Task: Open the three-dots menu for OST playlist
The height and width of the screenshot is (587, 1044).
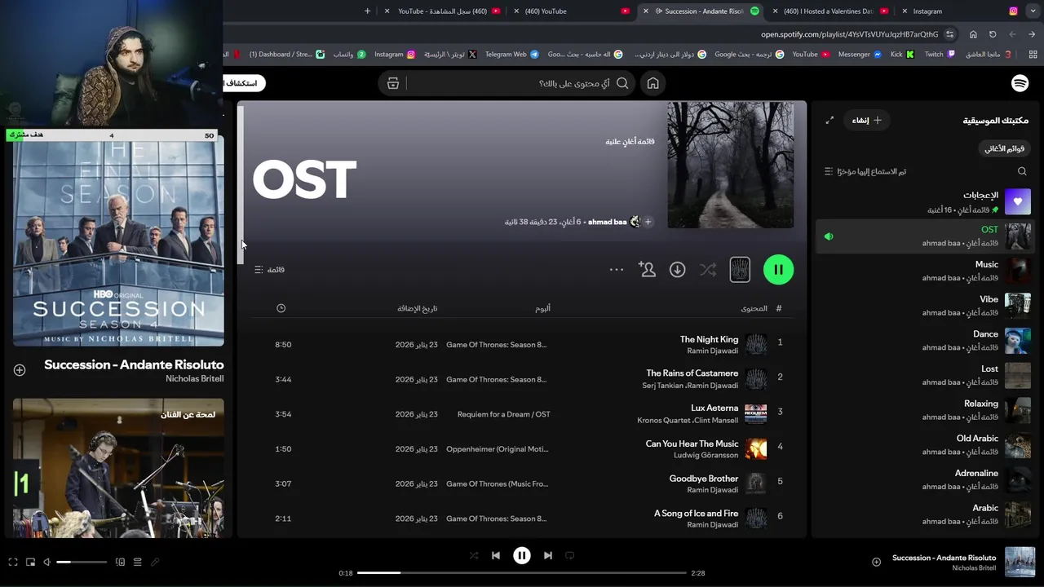Action: point(617,270)
